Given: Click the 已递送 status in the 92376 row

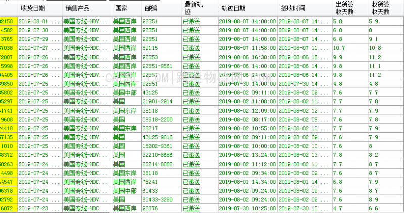Looking at the screenshot, I should click(191, 208).
